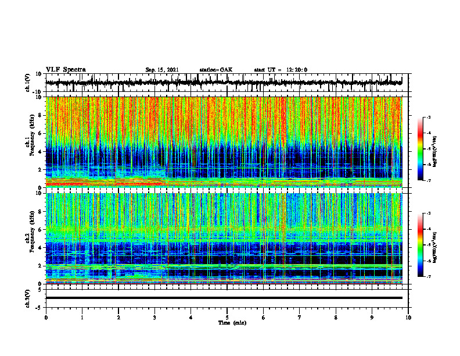Click the "ch.1(V)" waveform axis label
Viewport: 460px width, 356px height.
28,83
